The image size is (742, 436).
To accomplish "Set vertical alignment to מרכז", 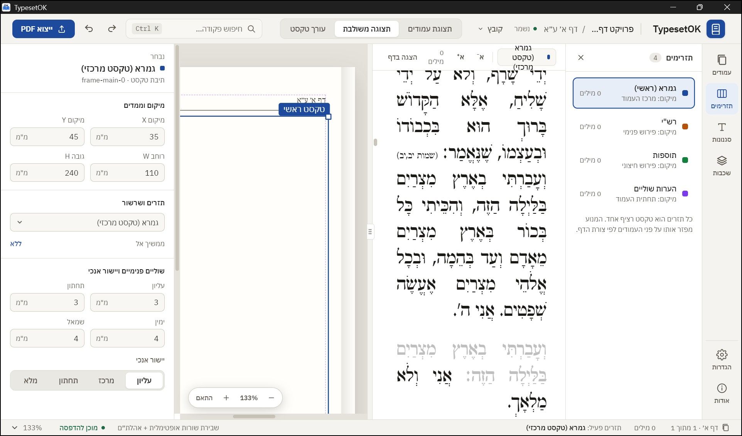I will tap(106, 381).
